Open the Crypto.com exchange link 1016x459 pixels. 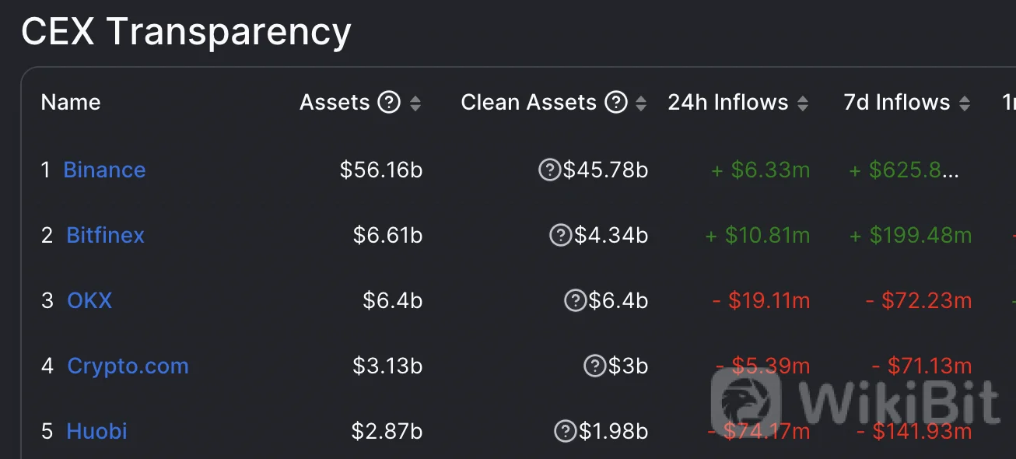pos(128,366)
